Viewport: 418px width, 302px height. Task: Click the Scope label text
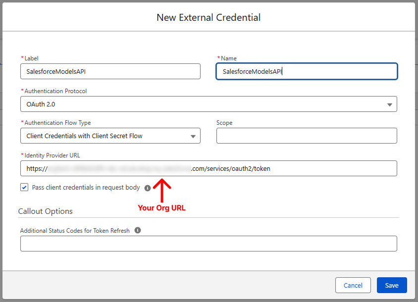tap(224, 123)
